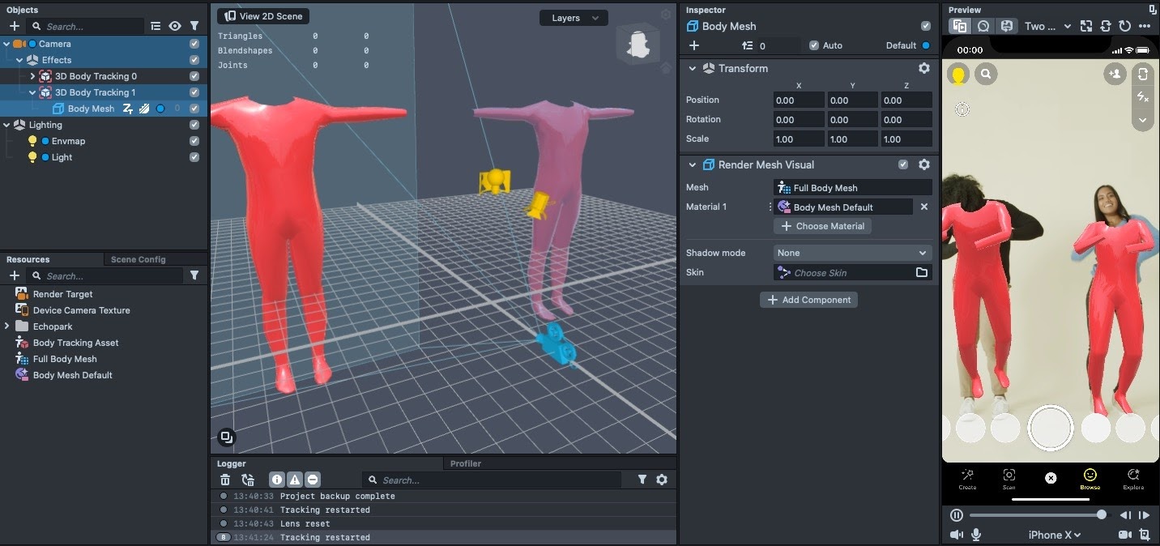Screen dimensions: 1160x546
Task: Remove Material 1 with the X icon
Action: (923, 207)
